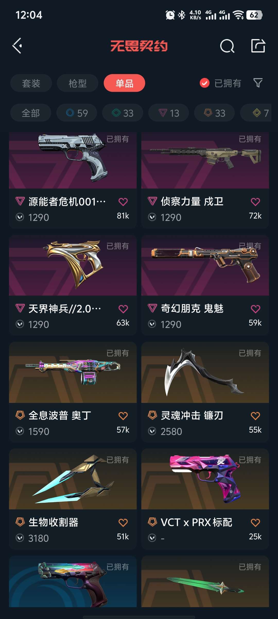Favorite 生物收割器 with the heart icon
Screen dimensions: 278x619
(x=123, y=523)
